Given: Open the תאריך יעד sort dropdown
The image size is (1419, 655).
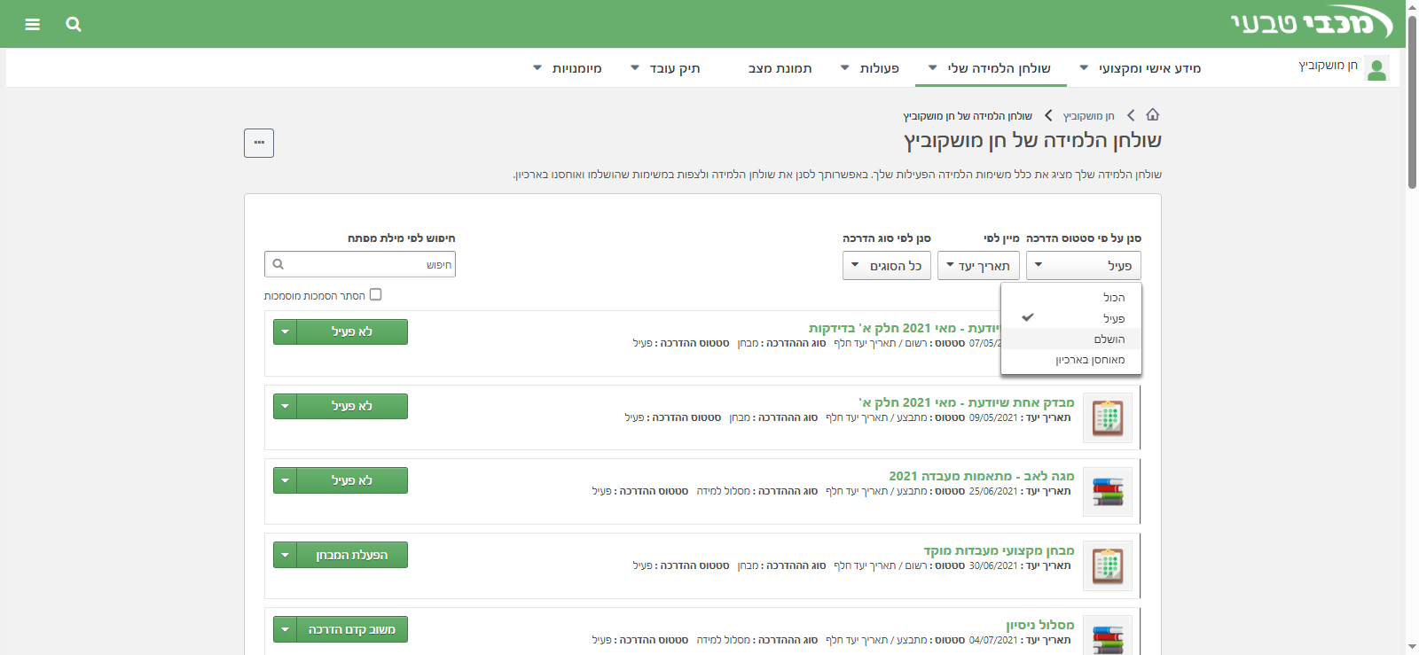Looking at the screenshot, I should (x=977, y=266).
